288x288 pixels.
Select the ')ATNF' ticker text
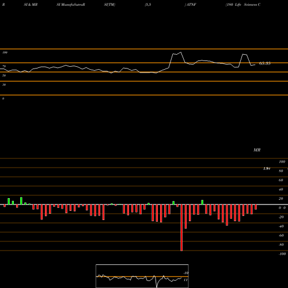[190, 5]
